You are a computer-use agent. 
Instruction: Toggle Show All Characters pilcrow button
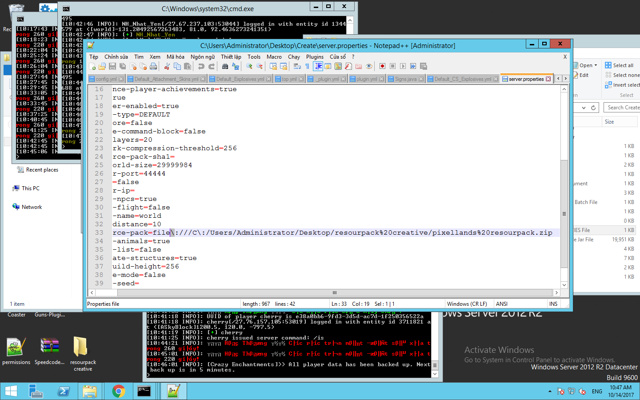[x=307, y=66]
